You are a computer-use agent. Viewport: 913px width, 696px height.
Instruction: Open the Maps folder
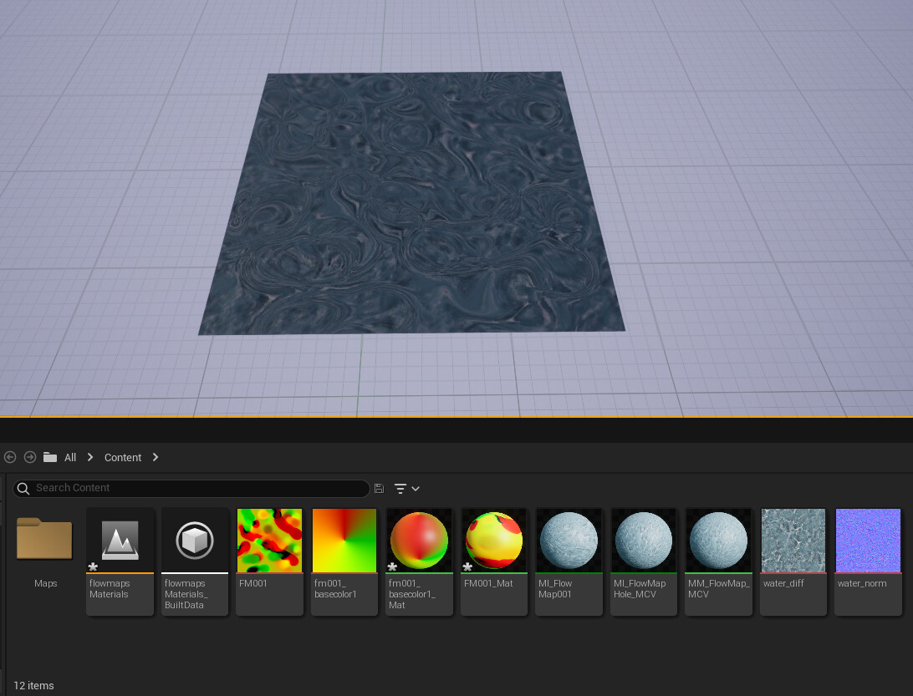(x=44, y=540)
